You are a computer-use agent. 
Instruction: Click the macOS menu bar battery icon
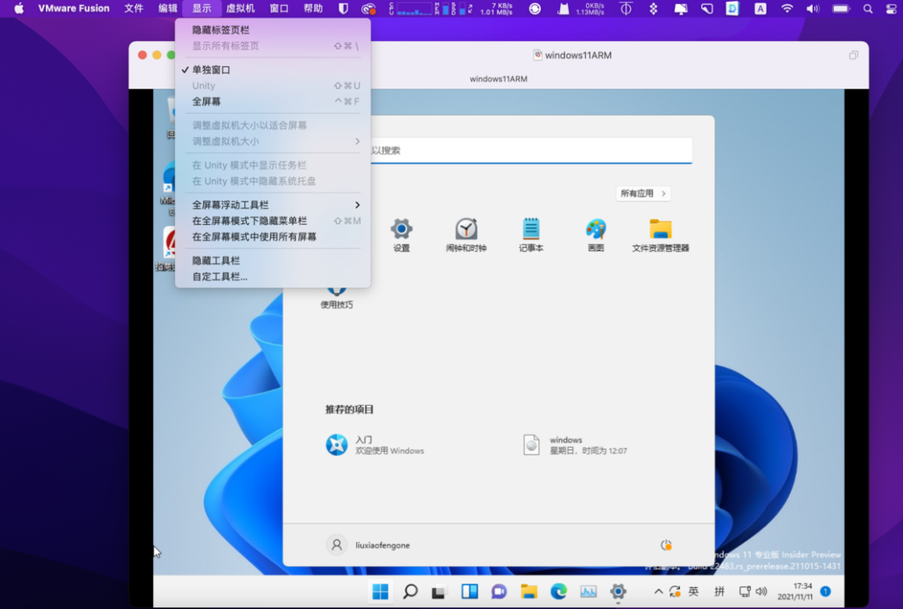841,8
